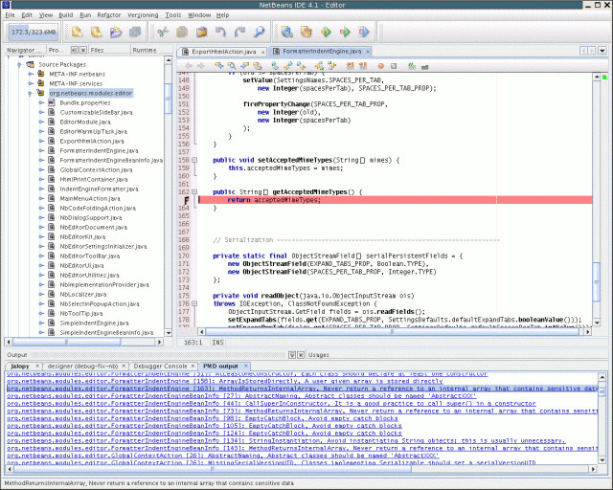Open the editor document list dropdown
This screenshot has width=613, height=490.
click(602, 51)
